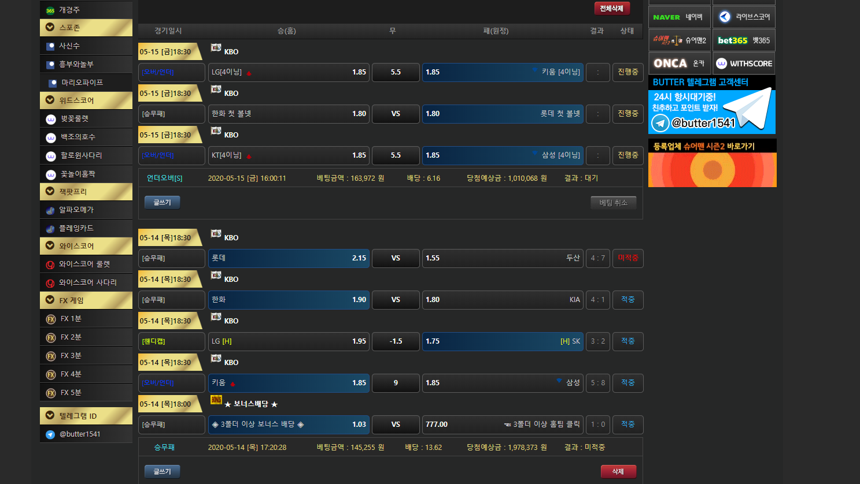The image size is (860, 484).
Task: Click the 슈어맨 시즌2 orange banner
Action: (x=712, y=163)
